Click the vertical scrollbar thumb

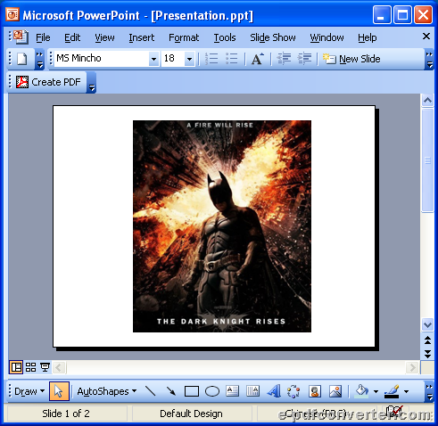tap(427, 160)
